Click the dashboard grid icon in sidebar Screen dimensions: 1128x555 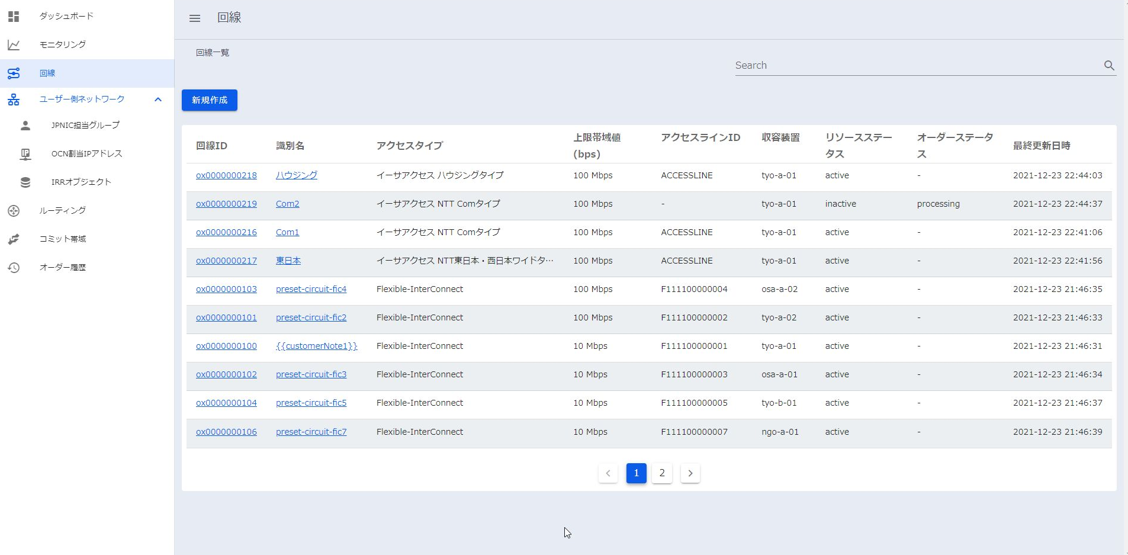[x=14, y=16]
